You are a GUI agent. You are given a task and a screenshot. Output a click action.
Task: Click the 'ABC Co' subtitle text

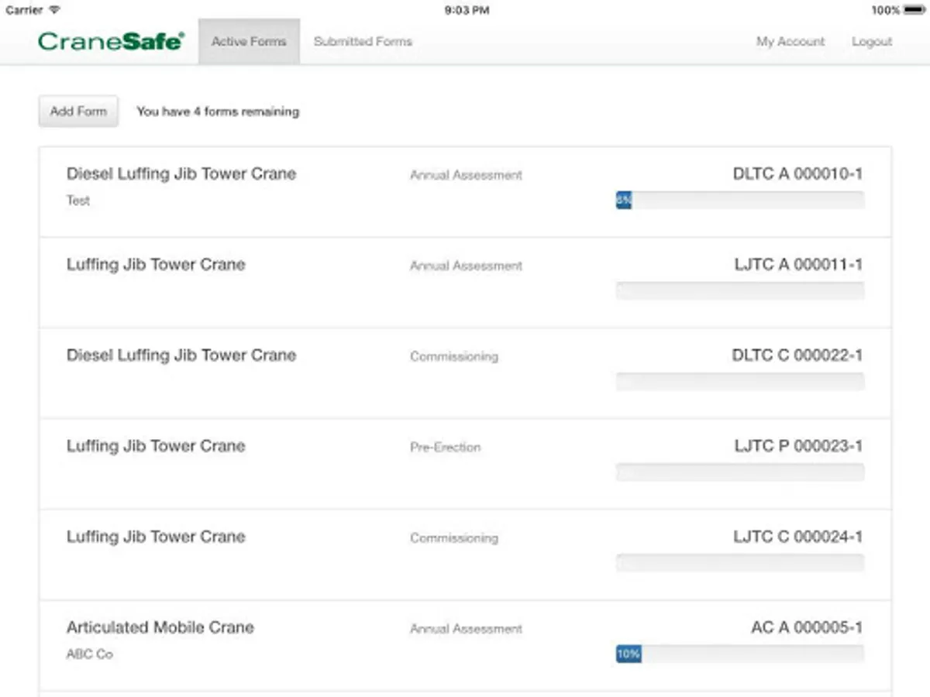[x=89, y=654]
